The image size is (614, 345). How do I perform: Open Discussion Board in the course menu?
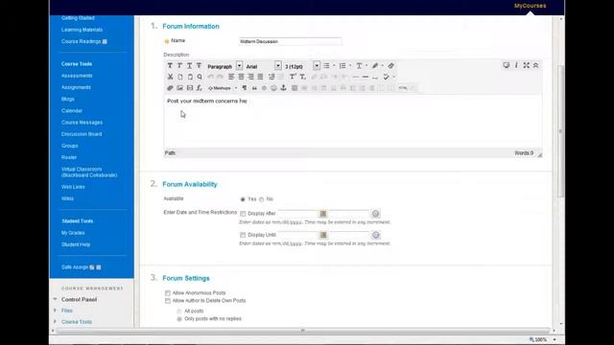[82, 134]
